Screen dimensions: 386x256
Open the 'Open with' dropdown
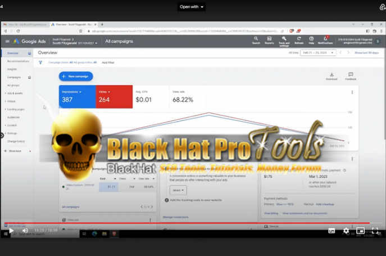coord(191,7)
